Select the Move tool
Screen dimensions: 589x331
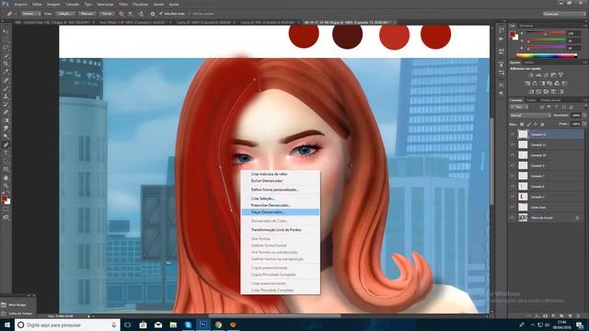point(6,32)
